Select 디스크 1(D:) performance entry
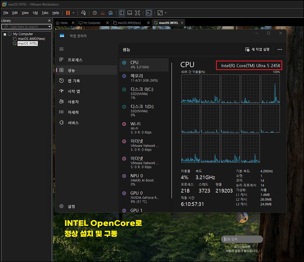The image size is (304, 262). point(144,111)
